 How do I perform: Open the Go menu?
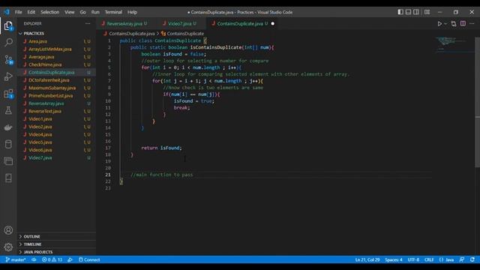[x=82, y=12]
